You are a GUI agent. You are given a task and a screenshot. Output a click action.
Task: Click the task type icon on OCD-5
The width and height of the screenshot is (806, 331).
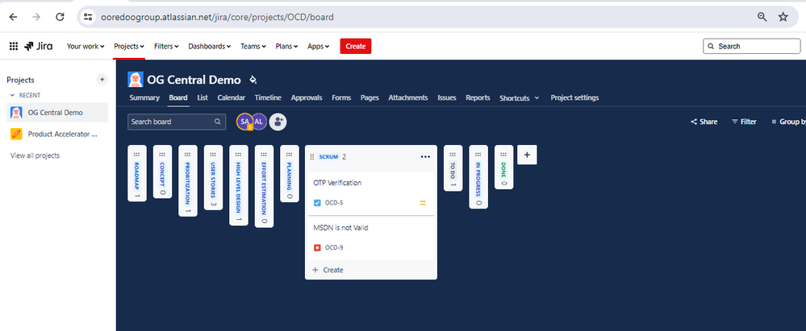tap(317, 203)
